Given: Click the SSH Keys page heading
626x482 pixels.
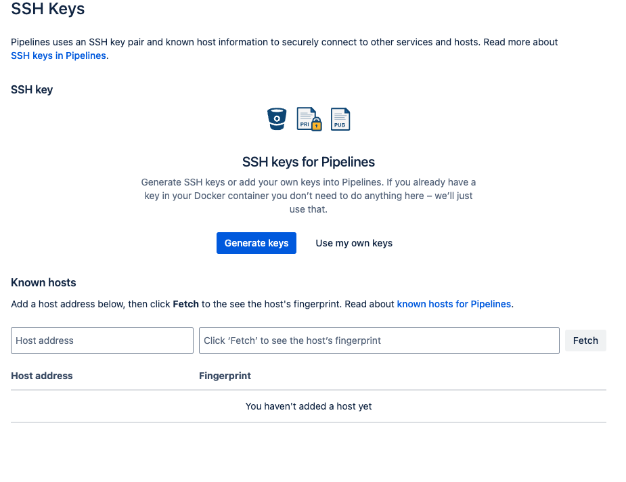Looking at the screenshot, I should pyautogui.click(x=48, y=9).
